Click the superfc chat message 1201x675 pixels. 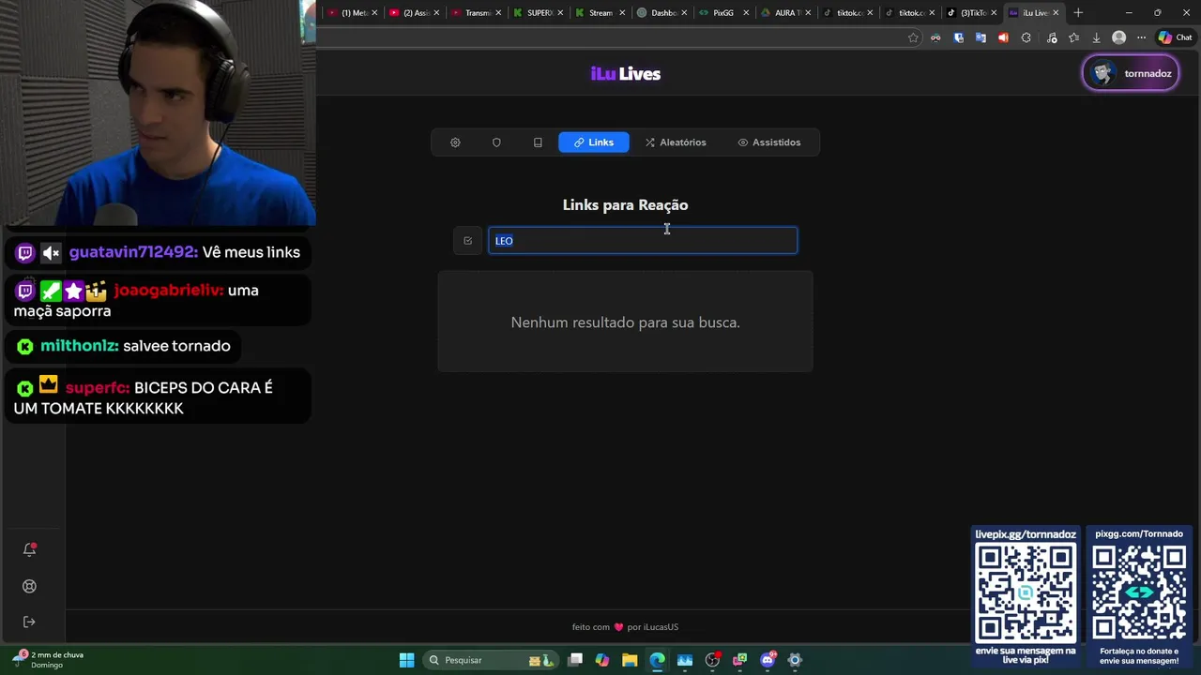coord(159,397)
